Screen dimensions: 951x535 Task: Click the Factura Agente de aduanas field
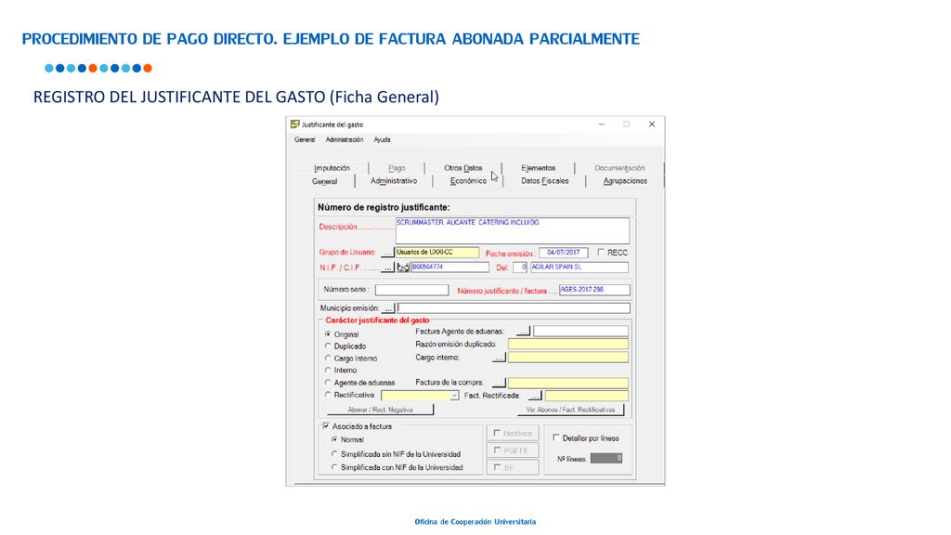(x=581, y=332)
